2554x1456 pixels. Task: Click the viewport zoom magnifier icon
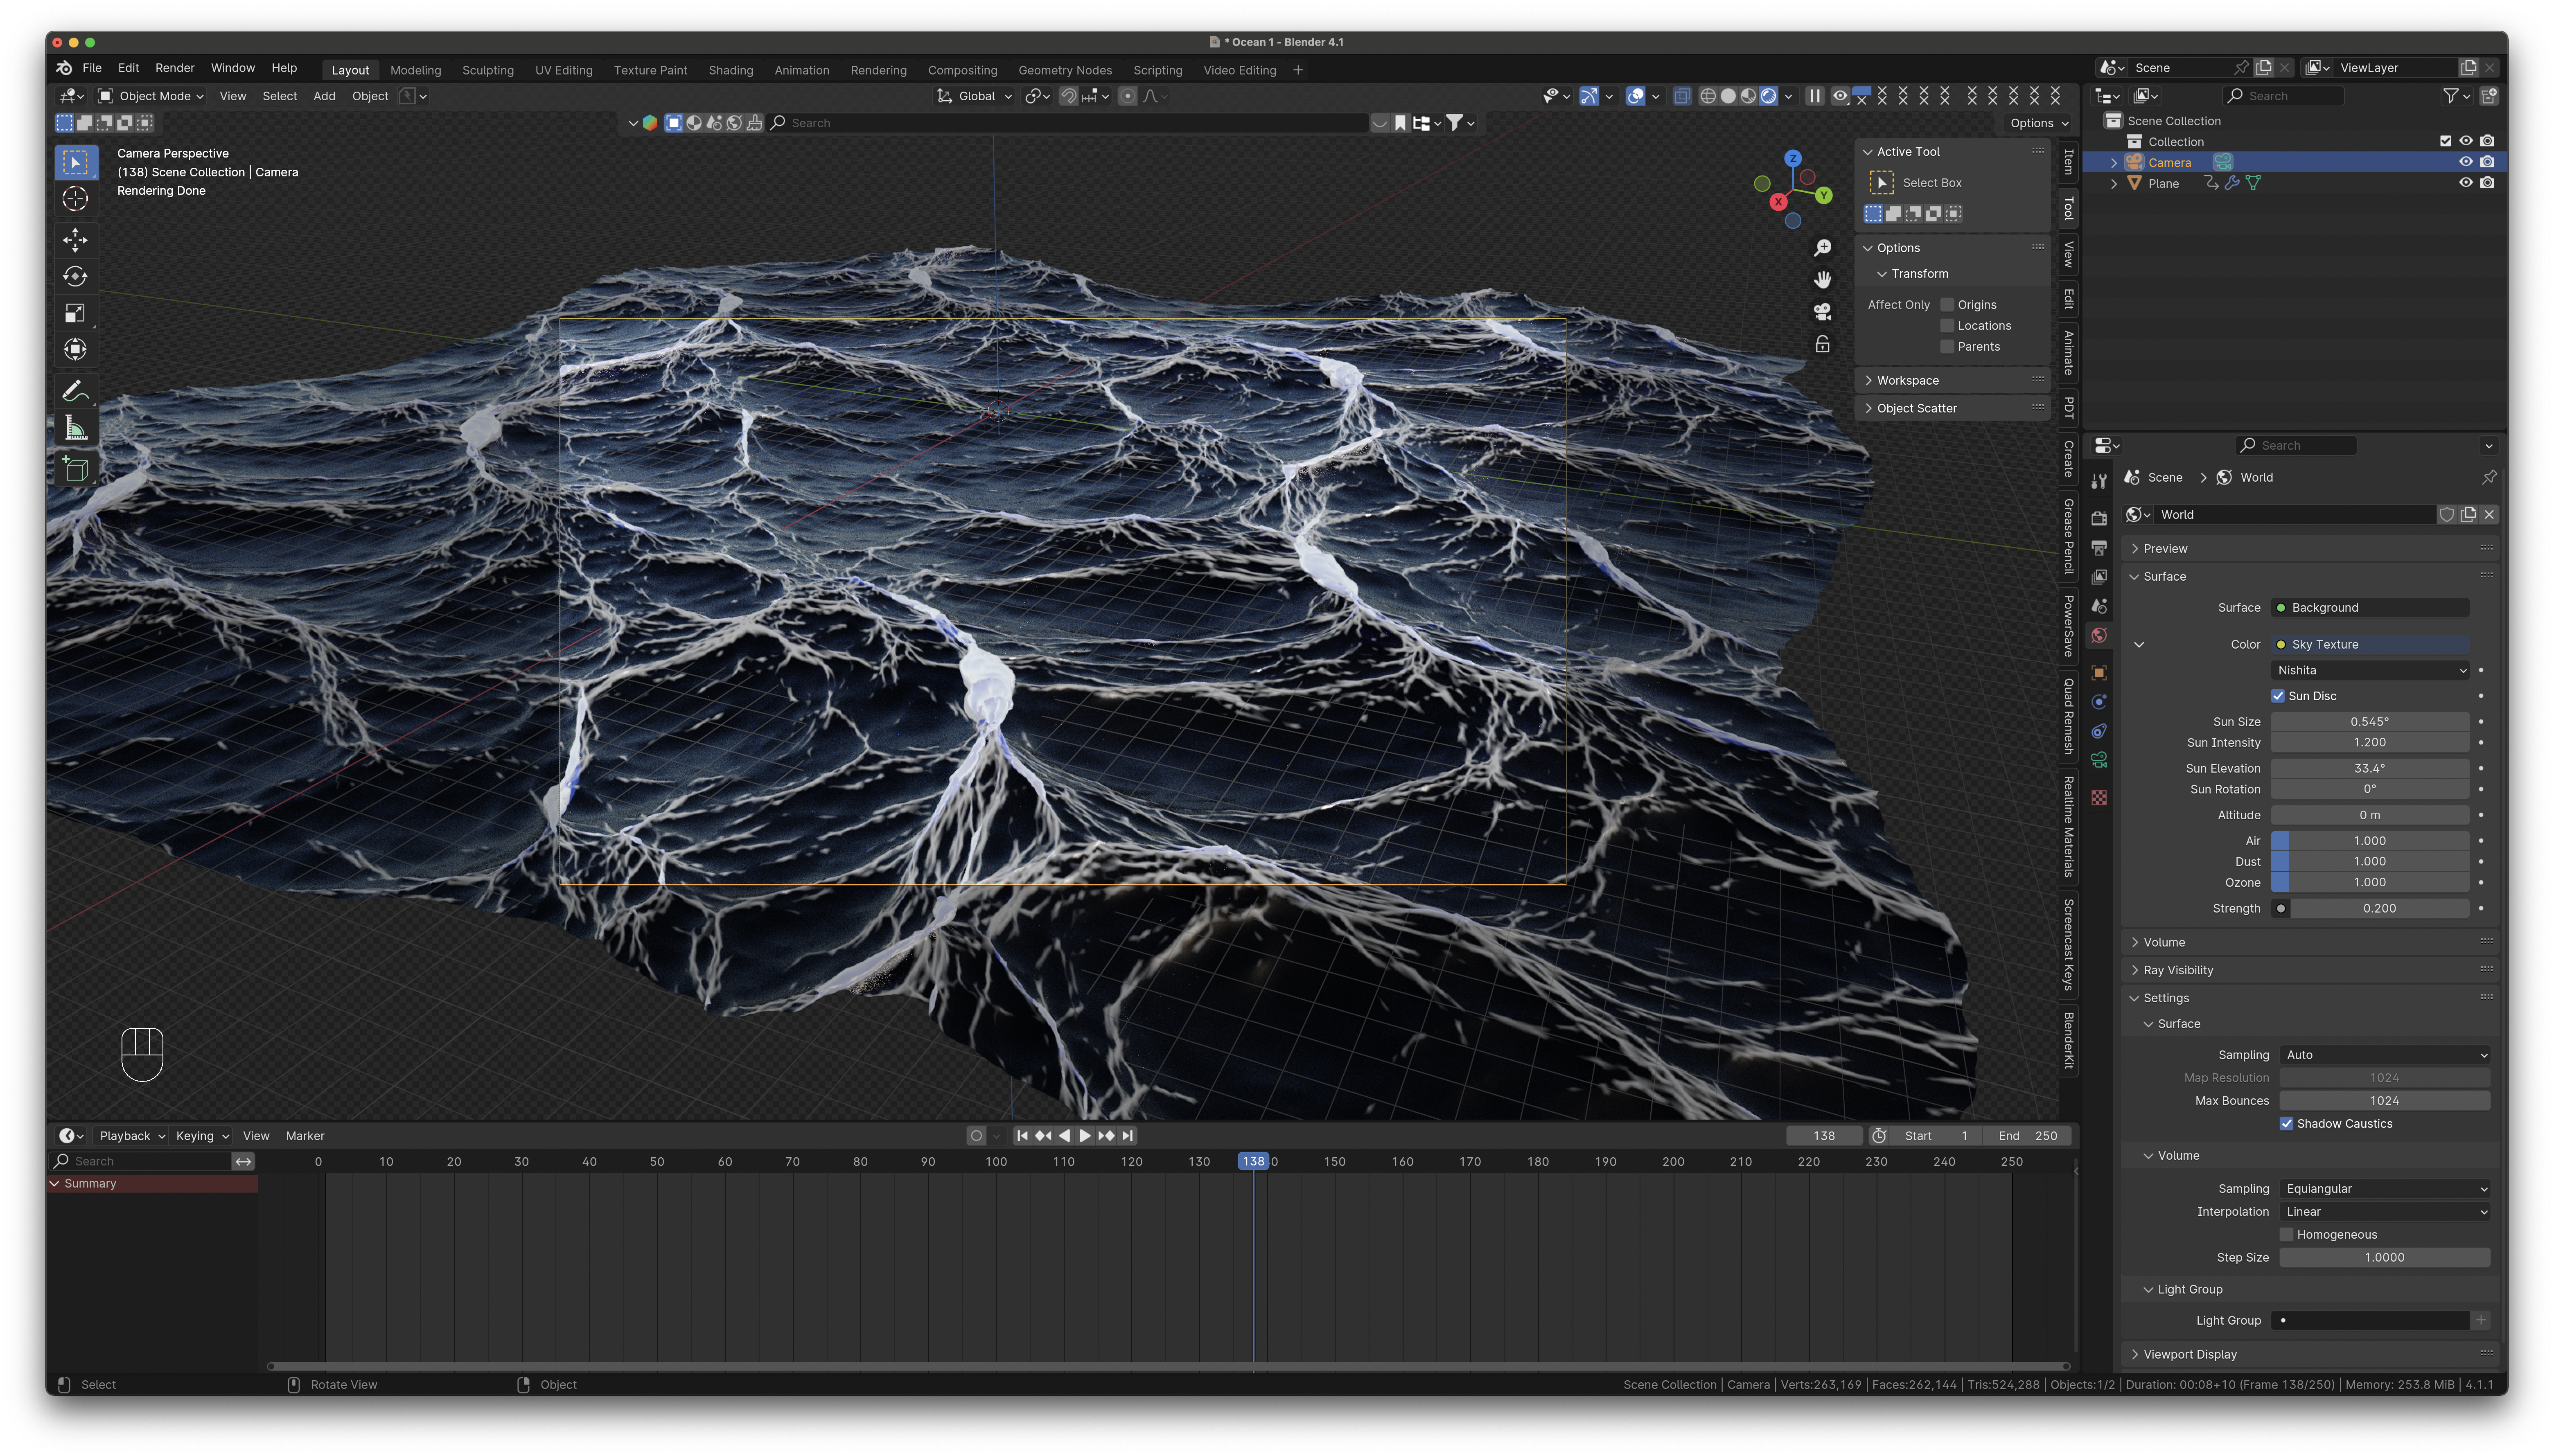(1823, 248)
